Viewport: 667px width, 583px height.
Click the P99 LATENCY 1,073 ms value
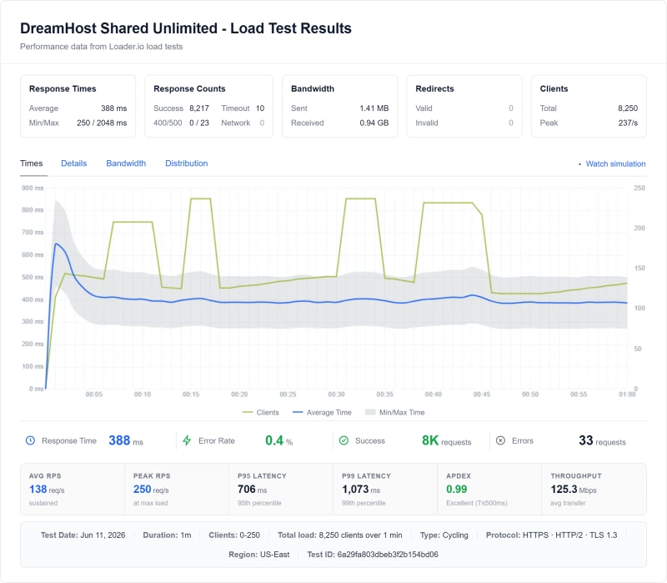[x=361, y=490]
